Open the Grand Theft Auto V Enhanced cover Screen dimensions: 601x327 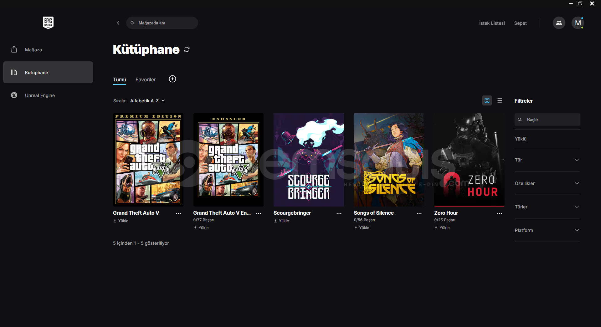(x=229, y=160)
